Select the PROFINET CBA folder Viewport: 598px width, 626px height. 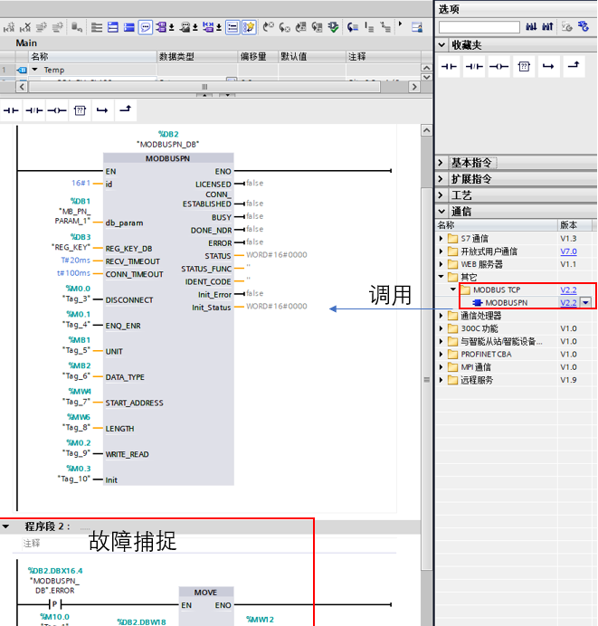pos(486,354)
